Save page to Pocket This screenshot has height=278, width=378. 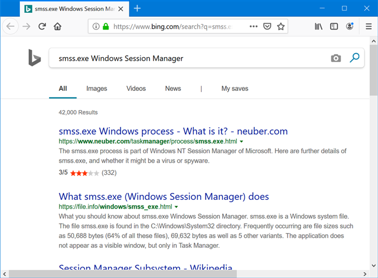(267, 26)
